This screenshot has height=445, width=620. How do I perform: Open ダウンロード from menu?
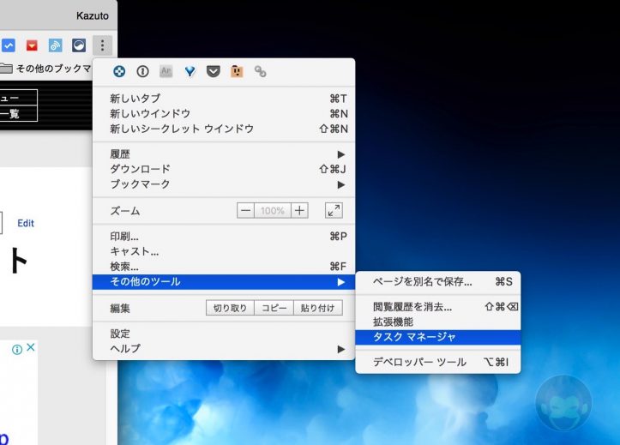click(224, 169)
